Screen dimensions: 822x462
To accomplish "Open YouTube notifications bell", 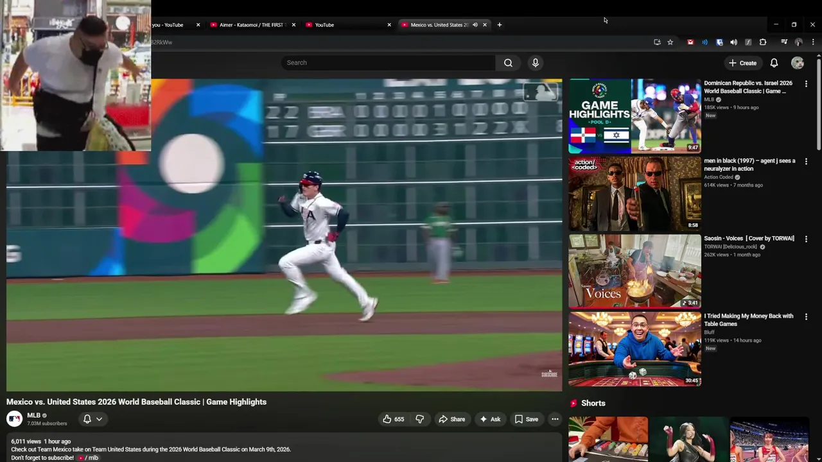I will 774,63.
